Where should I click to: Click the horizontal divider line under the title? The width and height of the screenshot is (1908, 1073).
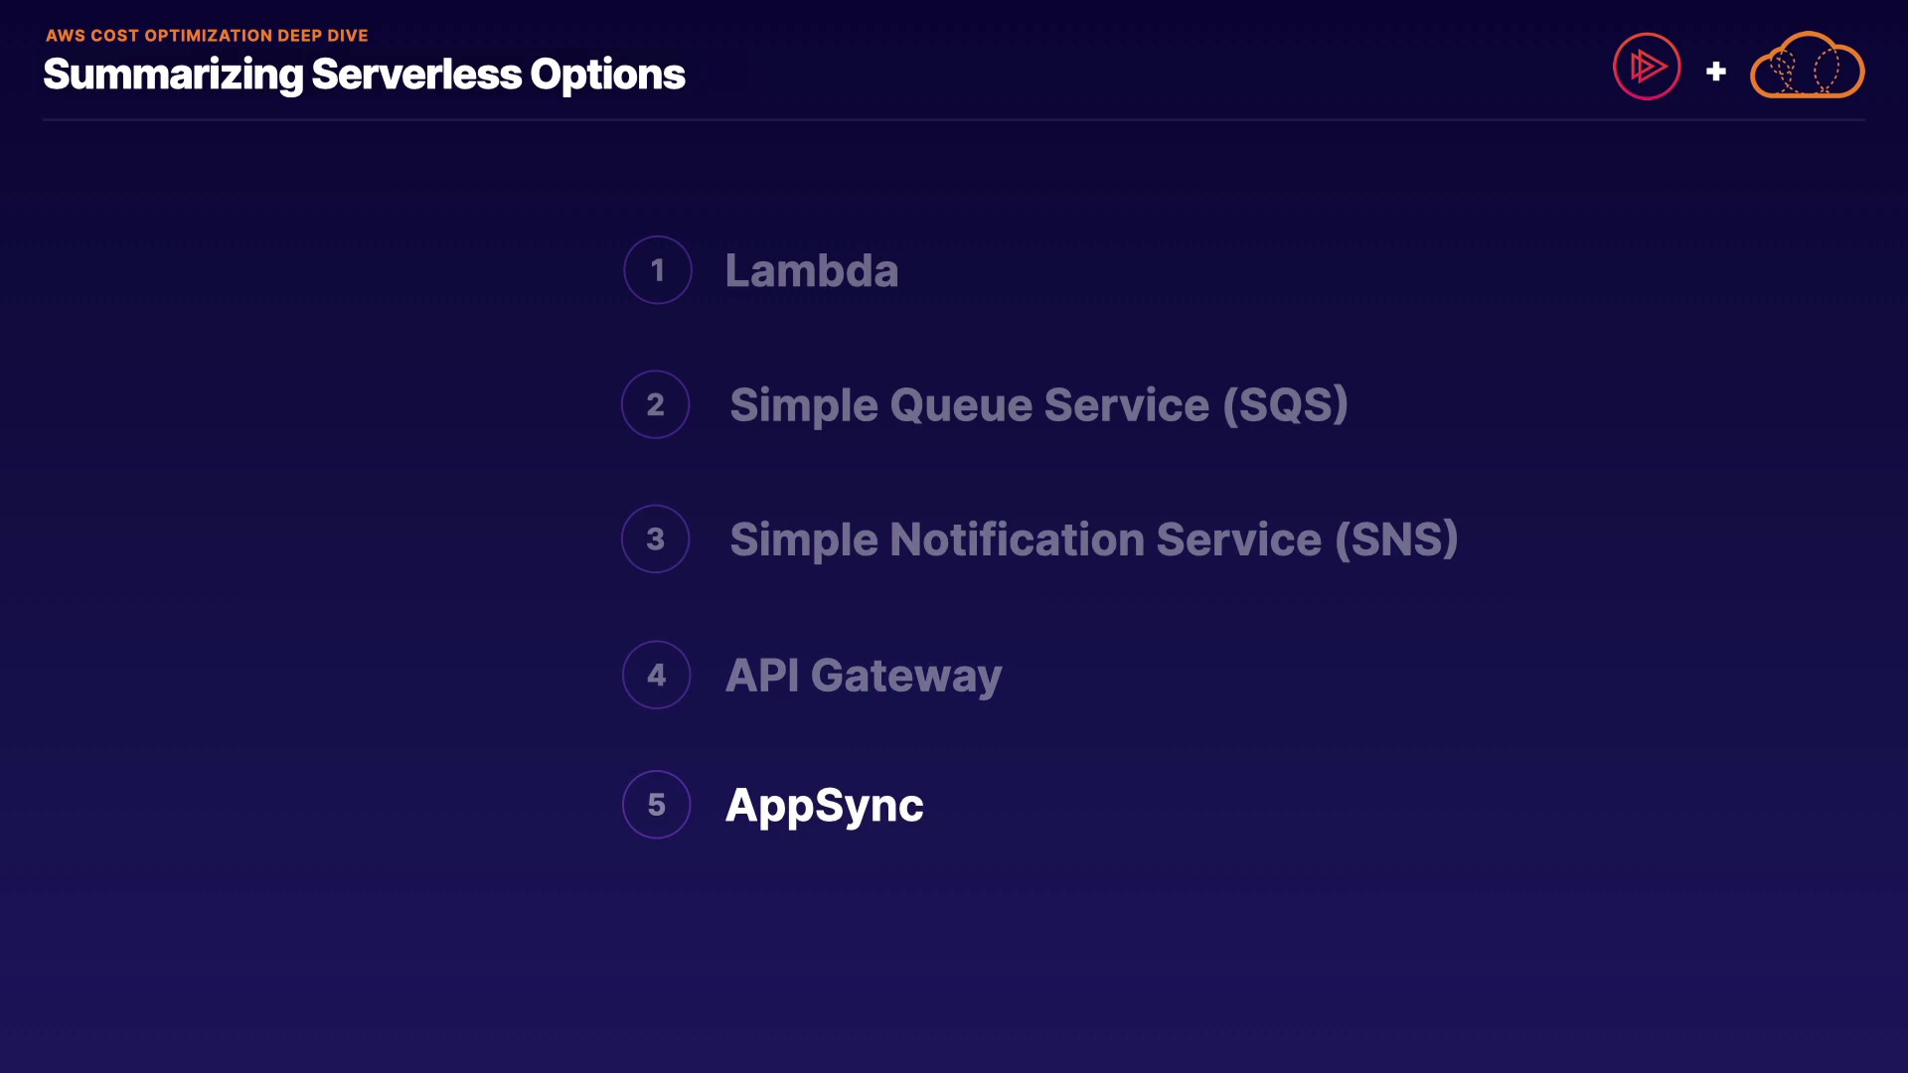click(953, 120)
